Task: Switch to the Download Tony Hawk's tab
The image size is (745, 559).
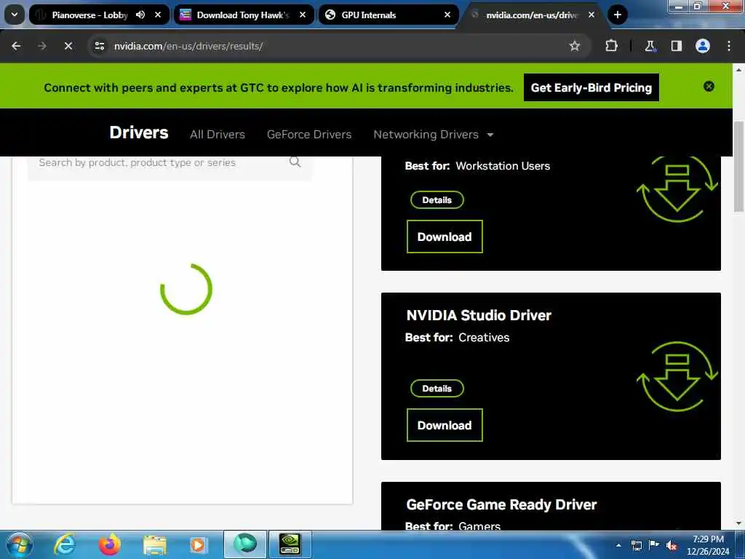Action: 243,15
